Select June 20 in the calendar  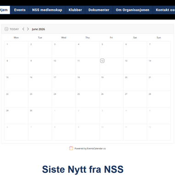[135, 82]
